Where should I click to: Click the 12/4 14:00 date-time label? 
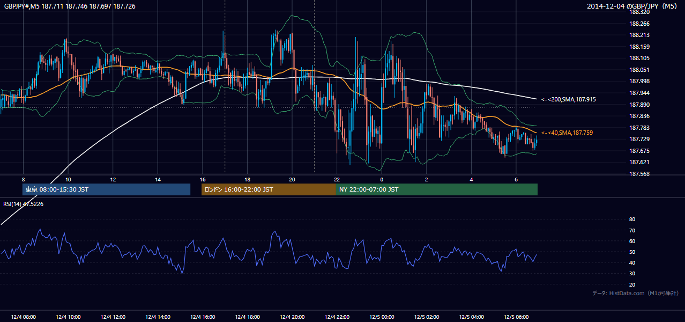click(158, 317)
